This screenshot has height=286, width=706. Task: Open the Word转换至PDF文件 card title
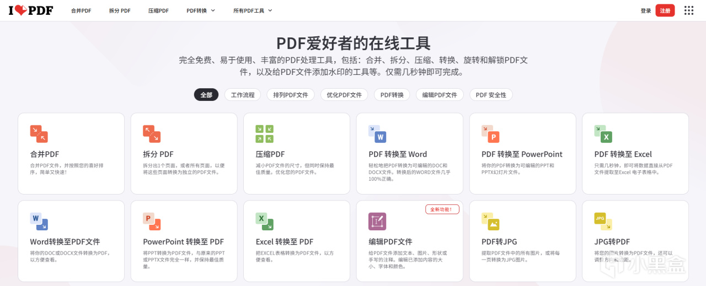(65, 242)
